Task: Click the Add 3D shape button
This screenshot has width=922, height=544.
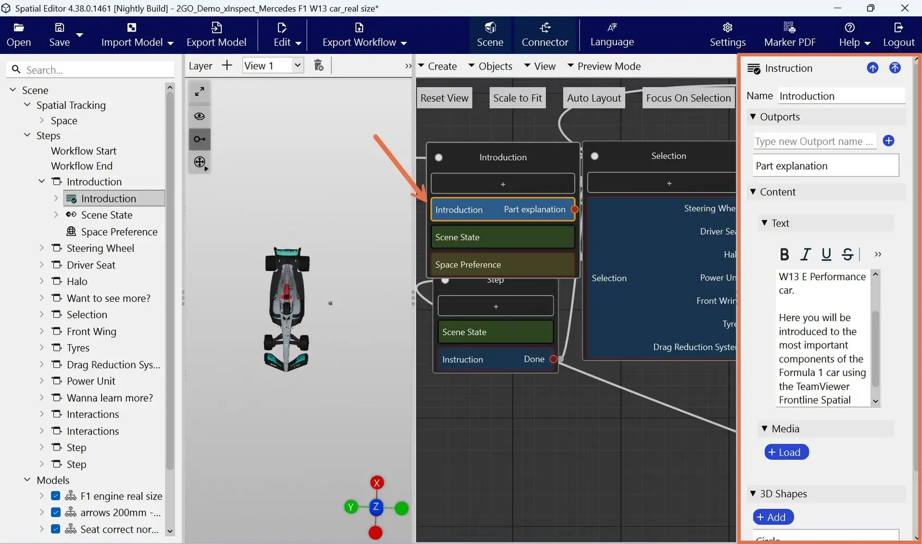Action: pyautogui.click(x=773, y=517)
